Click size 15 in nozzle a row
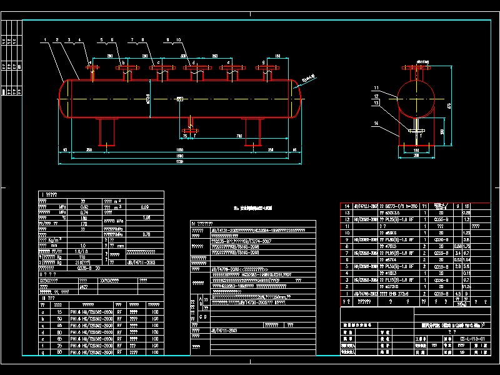This screenshot has height=375, width=500. pos(59,312)
